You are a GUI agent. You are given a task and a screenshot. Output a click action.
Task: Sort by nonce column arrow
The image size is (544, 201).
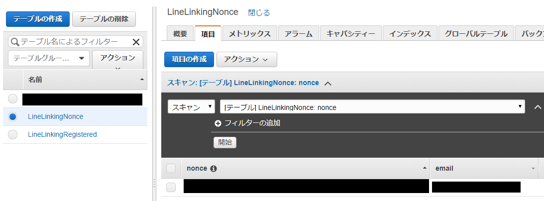(425, 168)
